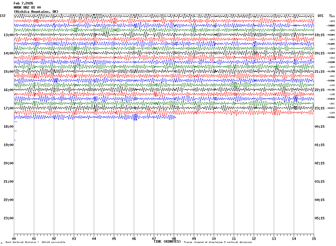Viewport: 336px width, 246px height.
Task: Click the (Wichita Mountains, OK) location label
Action: [36, 12]
